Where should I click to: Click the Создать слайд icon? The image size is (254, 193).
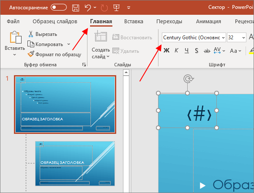point(101,36)
